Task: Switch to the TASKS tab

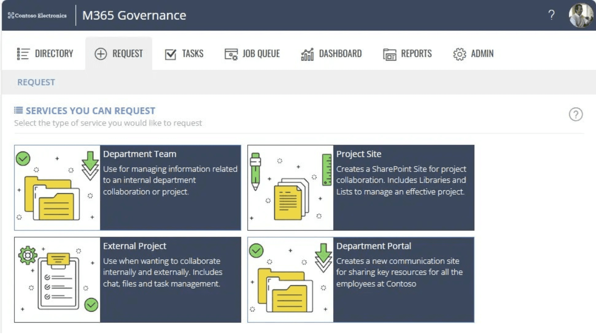Action: tap(184, 54)
